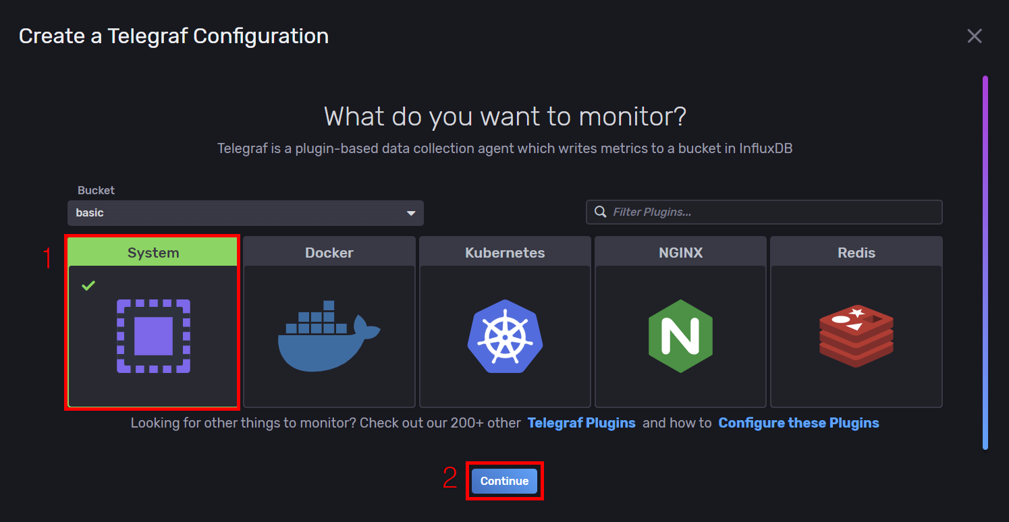Screen dimensions: 1009x522
Task: Click the vertical gradient scrollbar
Action: coord(985,262)
